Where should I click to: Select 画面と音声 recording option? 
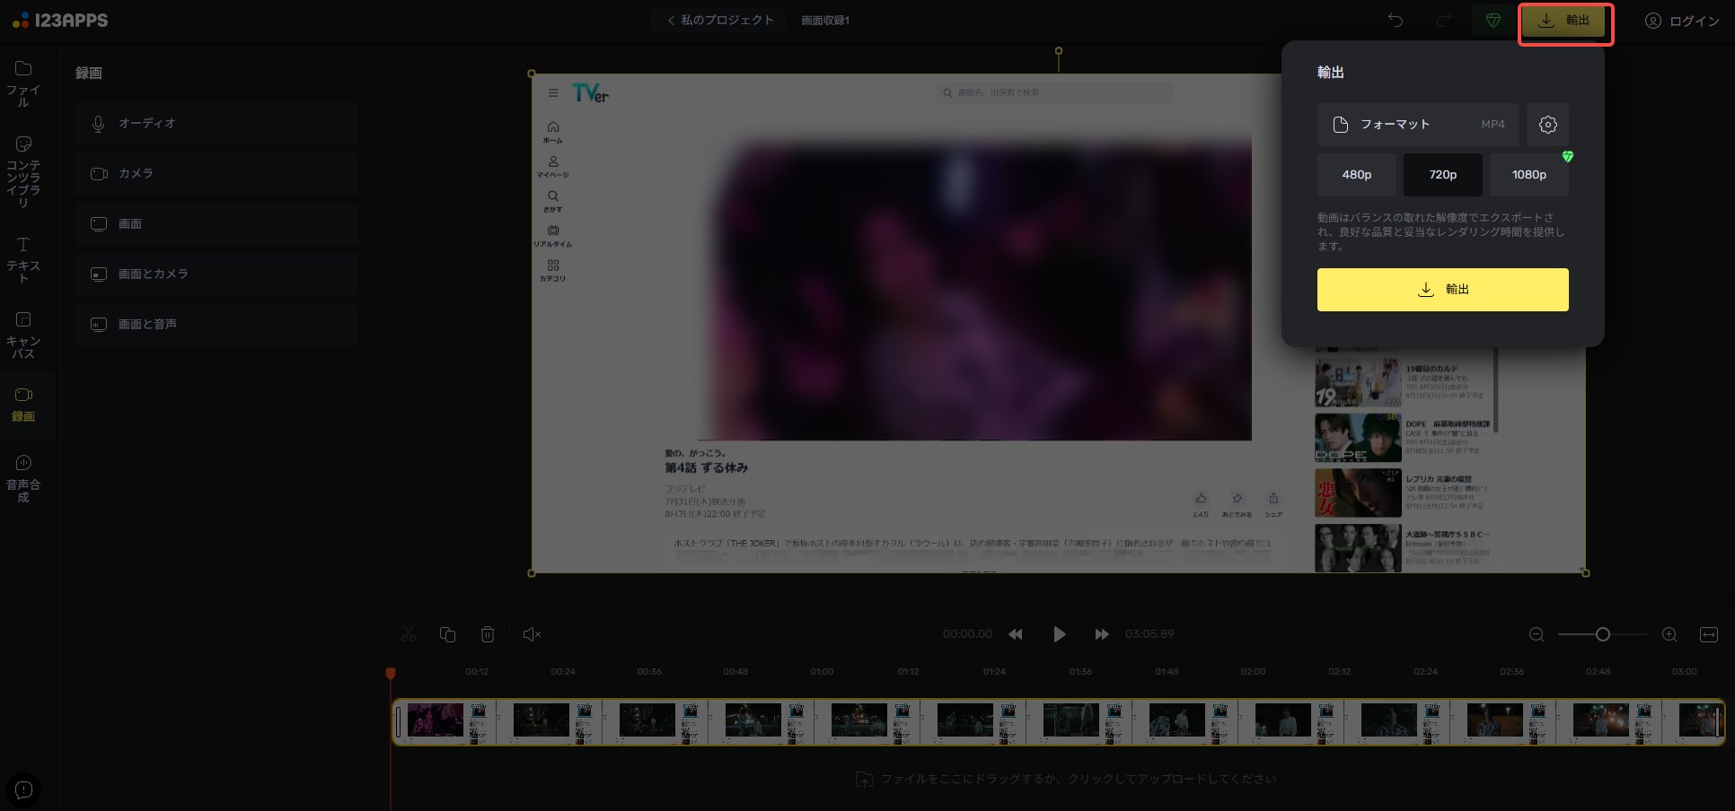point(216,324)
